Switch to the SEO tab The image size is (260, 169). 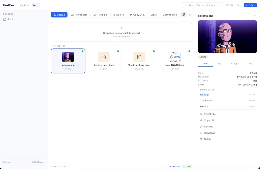click(x=220, y=64)
